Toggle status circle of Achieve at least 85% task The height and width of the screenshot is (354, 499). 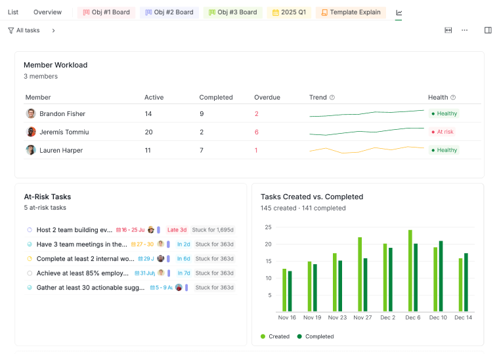(x=30, y=273)
